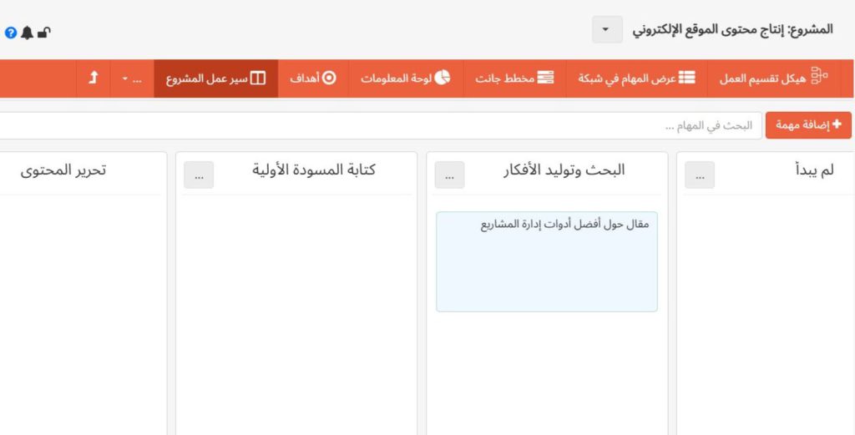The image size is (855, 435).
Task: Switch to مخطط جانت view
Action: 514,78
